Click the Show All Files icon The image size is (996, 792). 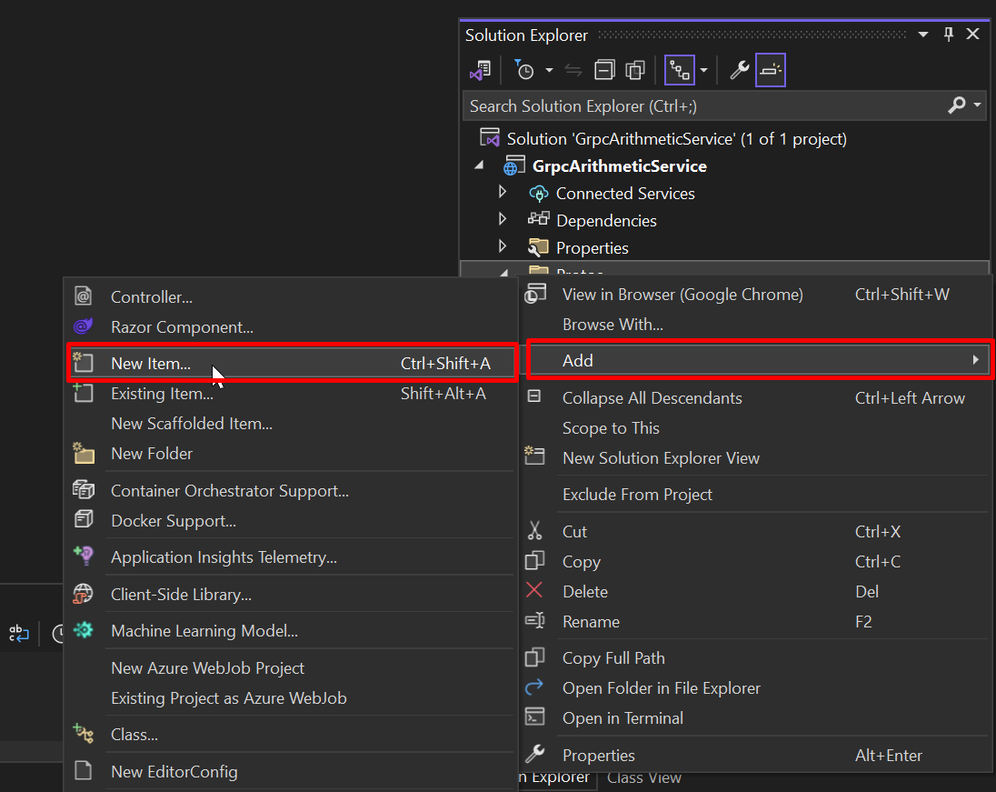tap(635, 69)
